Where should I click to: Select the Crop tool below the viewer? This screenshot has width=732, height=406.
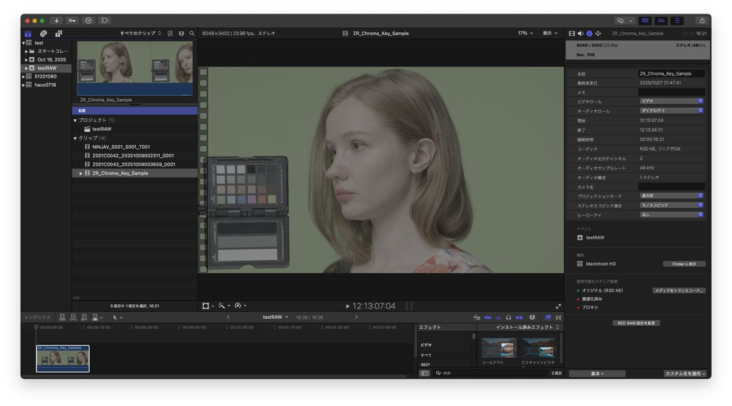(206, 305)
